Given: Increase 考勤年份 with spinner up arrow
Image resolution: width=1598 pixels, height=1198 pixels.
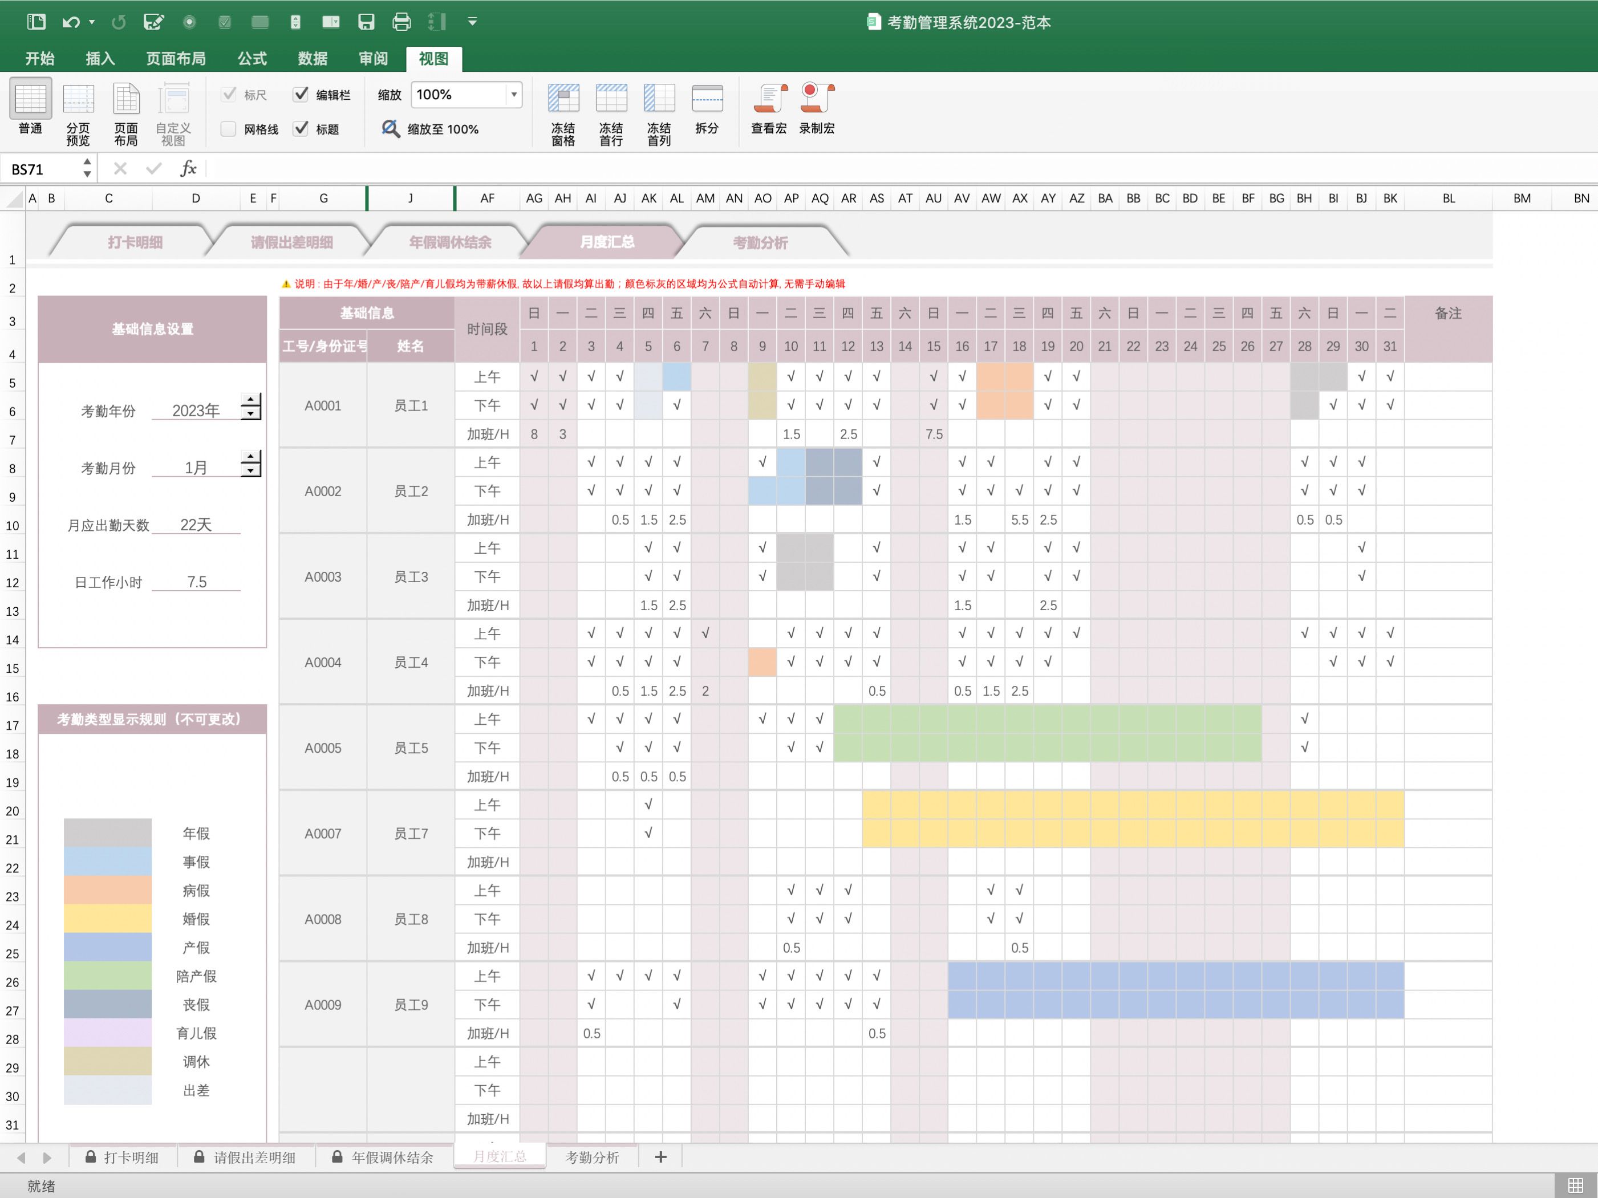Looking at the screenshot, I should [250, 400].
